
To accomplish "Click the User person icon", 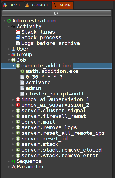I will (13, 49).
